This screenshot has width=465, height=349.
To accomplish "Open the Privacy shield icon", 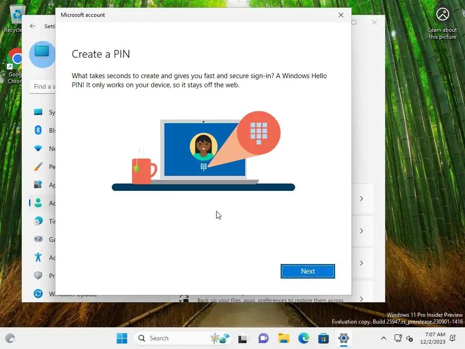I will click(x=38, y=275).
